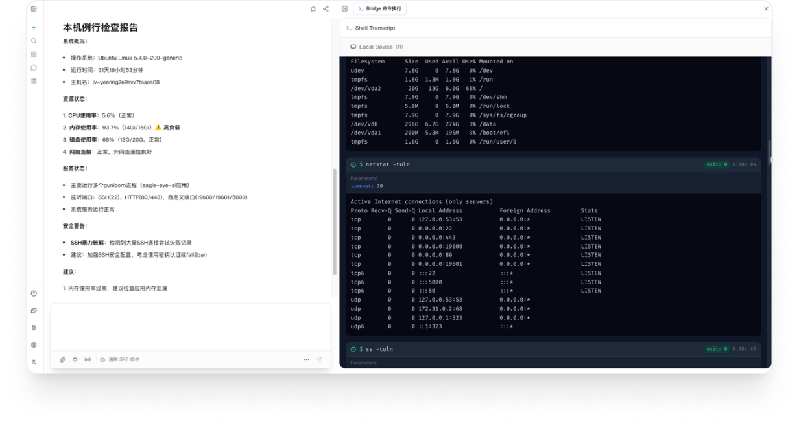
Task: Open the chat bubble icon in sidebar
Action: point(34,67)
